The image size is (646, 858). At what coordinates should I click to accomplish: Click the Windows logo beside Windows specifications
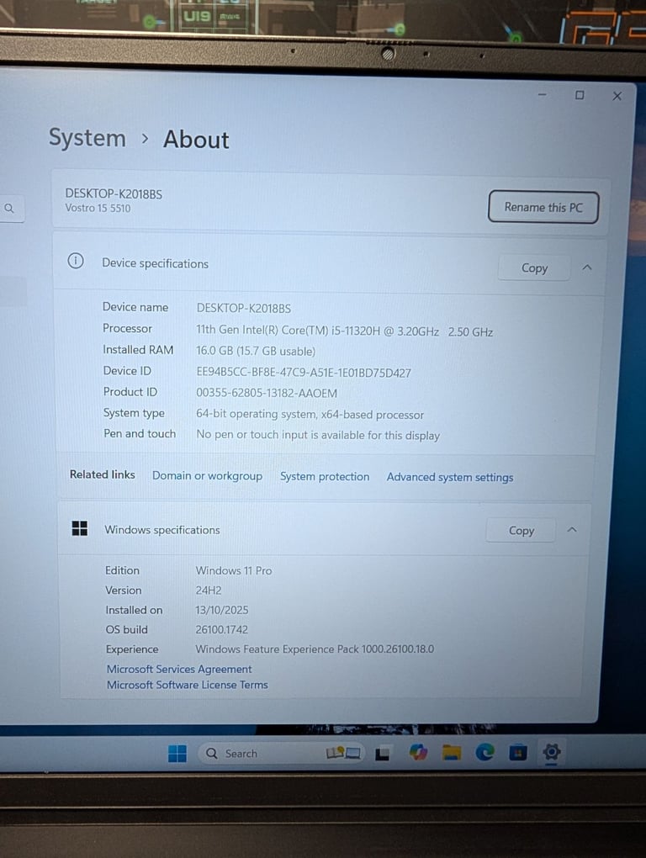80,528
